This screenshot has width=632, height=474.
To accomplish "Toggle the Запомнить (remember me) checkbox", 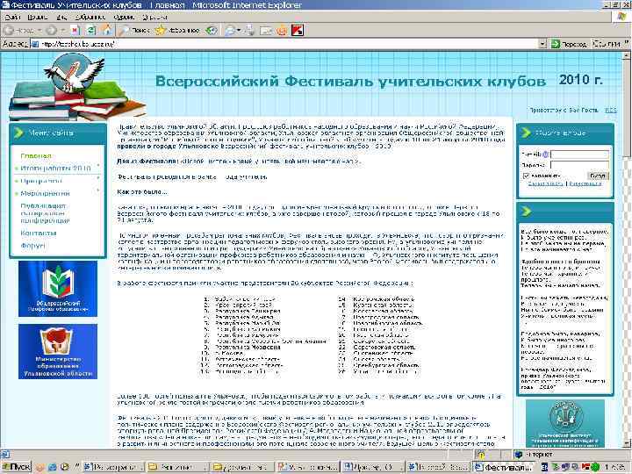I will click(526, 176).
